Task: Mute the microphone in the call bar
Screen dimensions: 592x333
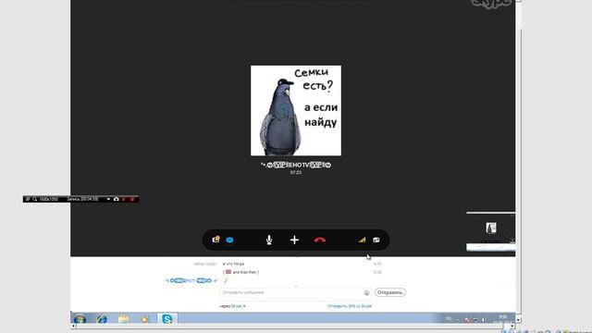Action: (x=269, y=240)
